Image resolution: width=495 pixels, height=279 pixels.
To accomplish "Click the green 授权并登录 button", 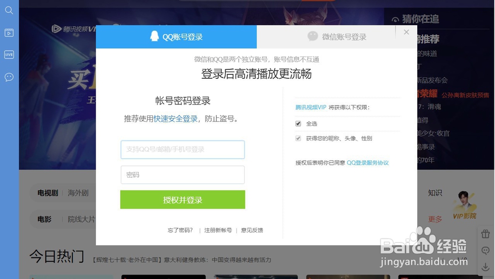I will coord(183,200).
